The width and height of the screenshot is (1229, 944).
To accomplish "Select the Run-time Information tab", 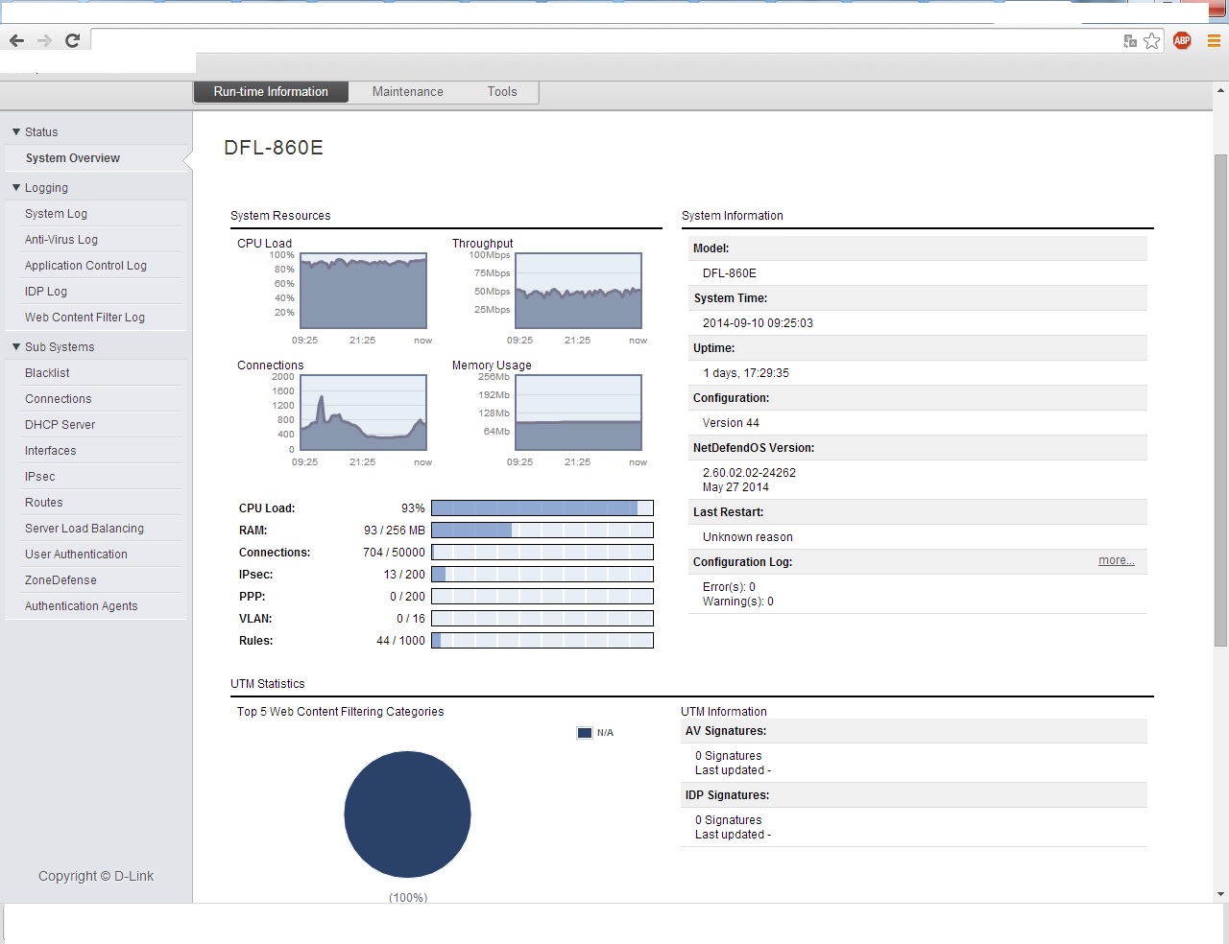I will pos(271,92).
